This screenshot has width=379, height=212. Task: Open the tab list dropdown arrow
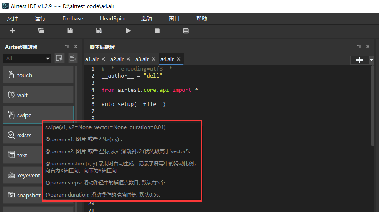(x=371, y=60)
